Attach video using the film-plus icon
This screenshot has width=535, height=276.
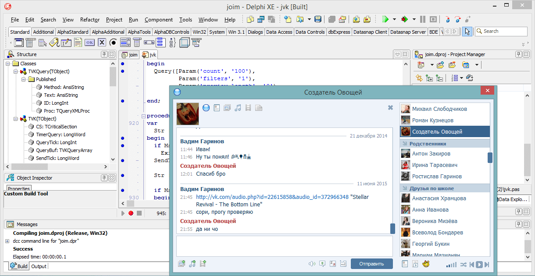click(x=203, y=264)
